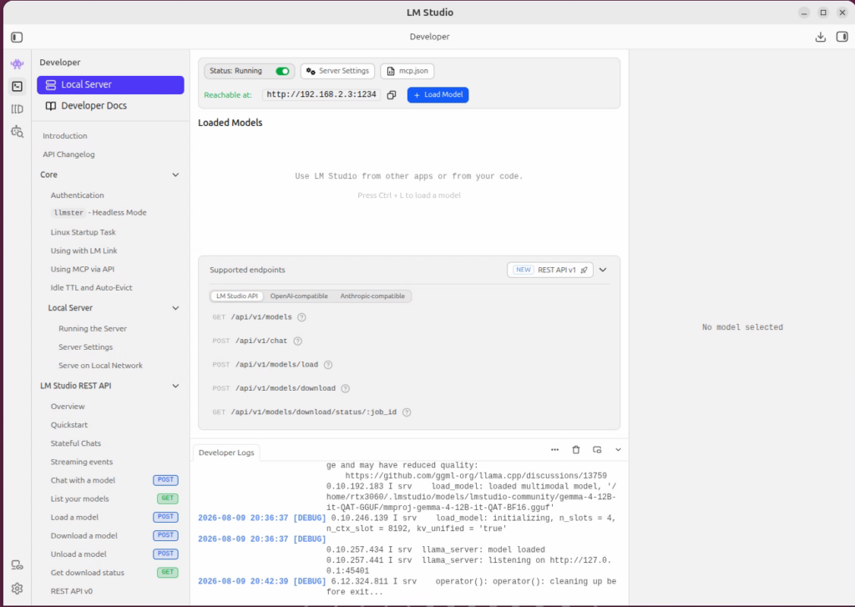Open the Authentication docs page
855x607 pixels.
(x=77, y=195)
